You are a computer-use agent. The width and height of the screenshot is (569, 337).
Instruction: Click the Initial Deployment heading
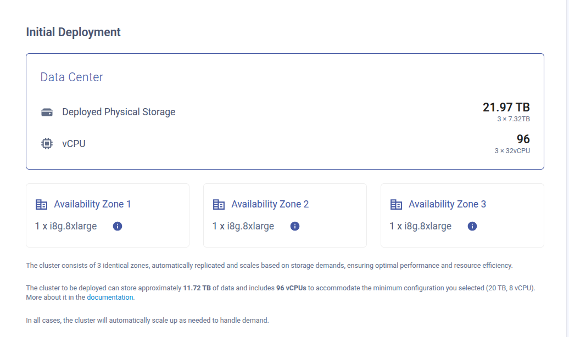73,32
